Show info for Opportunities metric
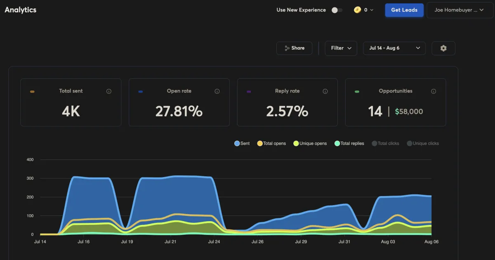This screenshot has height=260, width=495. (x=434, y=91)
